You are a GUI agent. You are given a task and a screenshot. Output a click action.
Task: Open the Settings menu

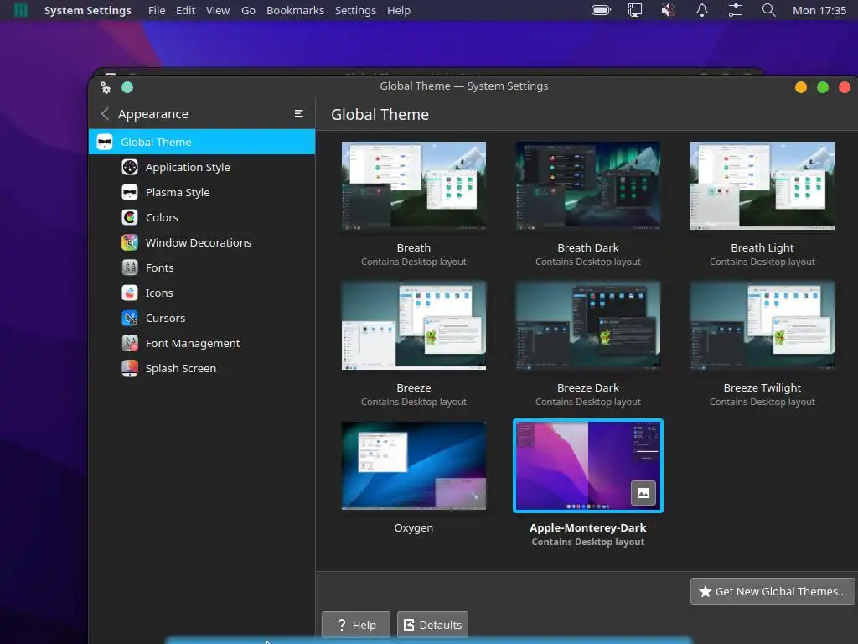[355, 10]
